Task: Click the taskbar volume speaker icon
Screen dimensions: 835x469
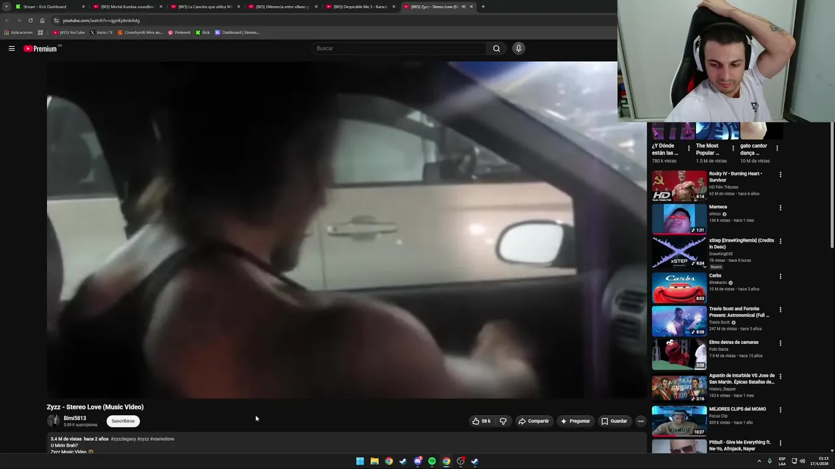Action: click(x=802, y=461)
